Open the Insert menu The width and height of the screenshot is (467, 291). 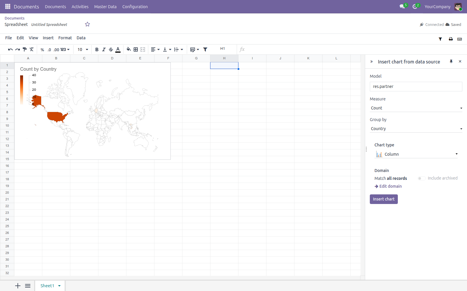tap(48, 38)
